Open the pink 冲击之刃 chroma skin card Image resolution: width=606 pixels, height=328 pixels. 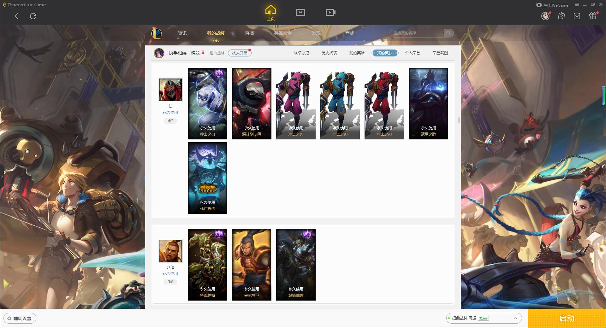[296, 103]
